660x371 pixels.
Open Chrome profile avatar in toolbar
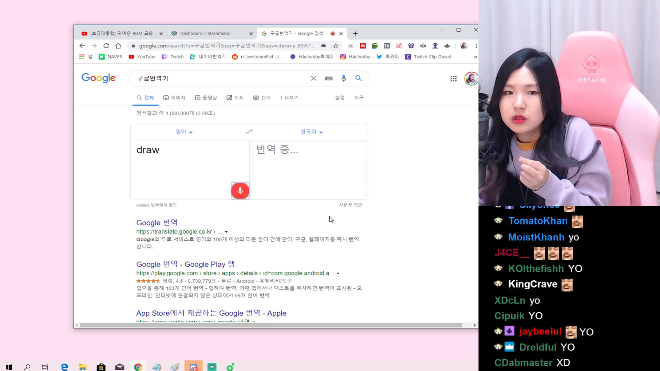[x=464, y=46]
